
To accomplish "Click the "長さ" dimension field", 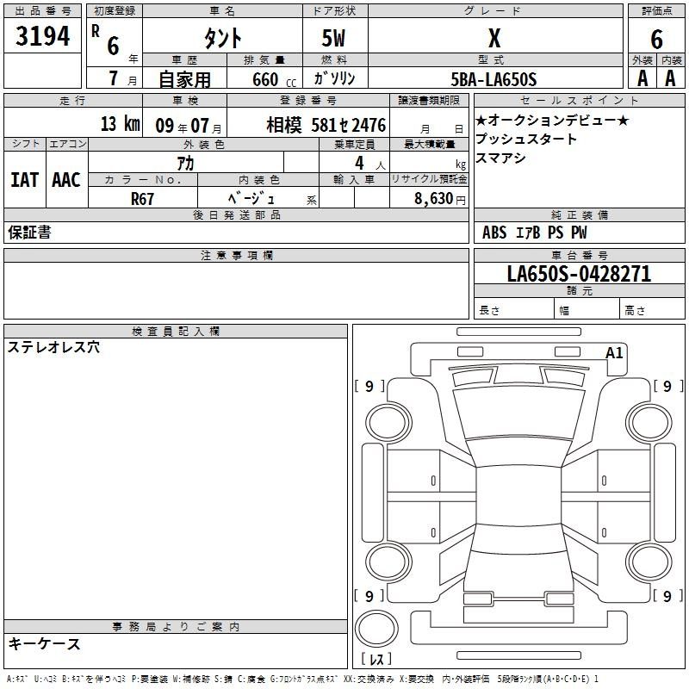I will click(x=514, y=308).
